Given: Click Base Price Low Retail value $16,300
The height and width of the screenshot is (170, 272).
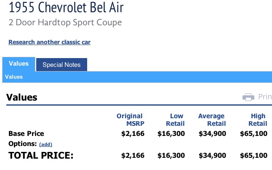Looking at the screenshot, I should click(x=171, y=134).
